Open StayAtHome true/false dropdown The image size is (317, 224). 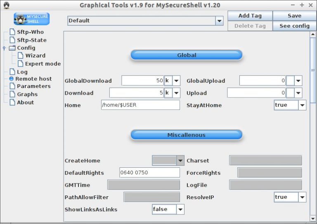tap(303, 105)
